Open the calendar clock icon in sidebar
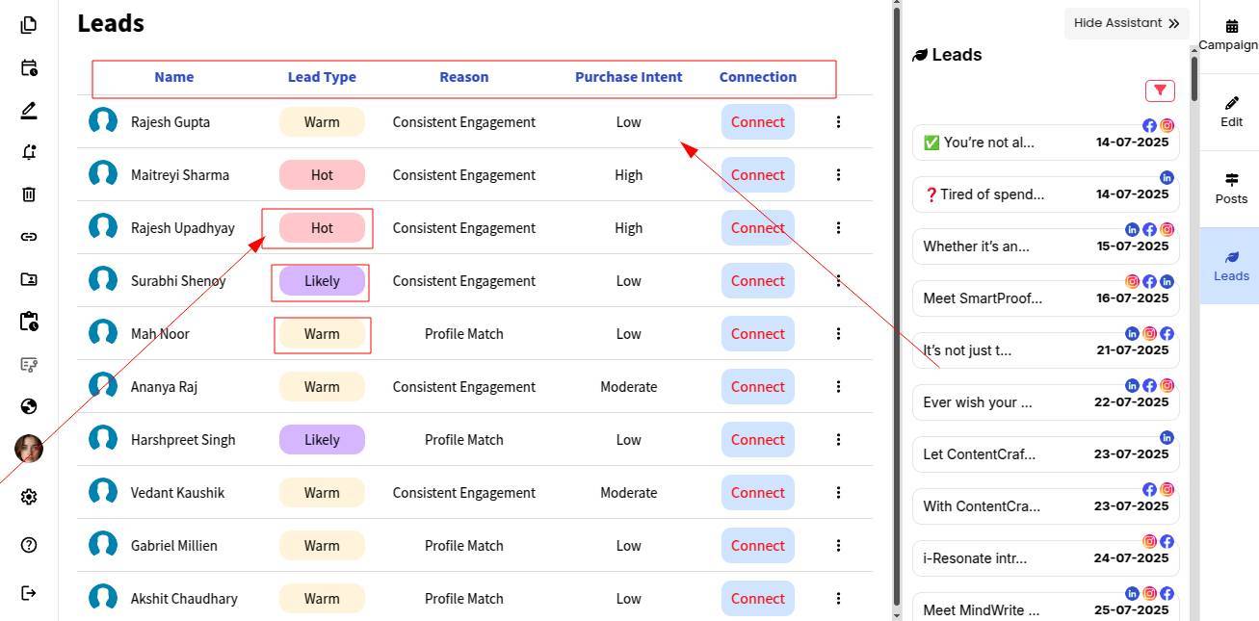Screen dimensions: 1259x621 [x=29, y=67]
